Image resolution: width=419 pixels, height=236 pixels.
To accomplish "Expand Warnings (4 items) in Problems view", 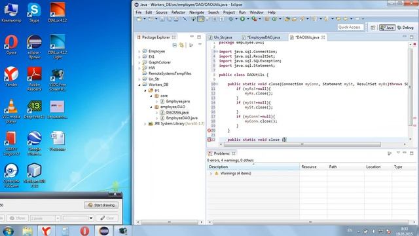I will (211, 173).
